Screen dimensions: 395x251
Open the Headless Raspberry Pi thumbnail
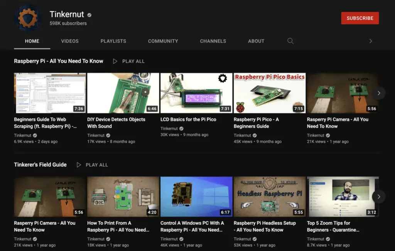coord(270,197)
